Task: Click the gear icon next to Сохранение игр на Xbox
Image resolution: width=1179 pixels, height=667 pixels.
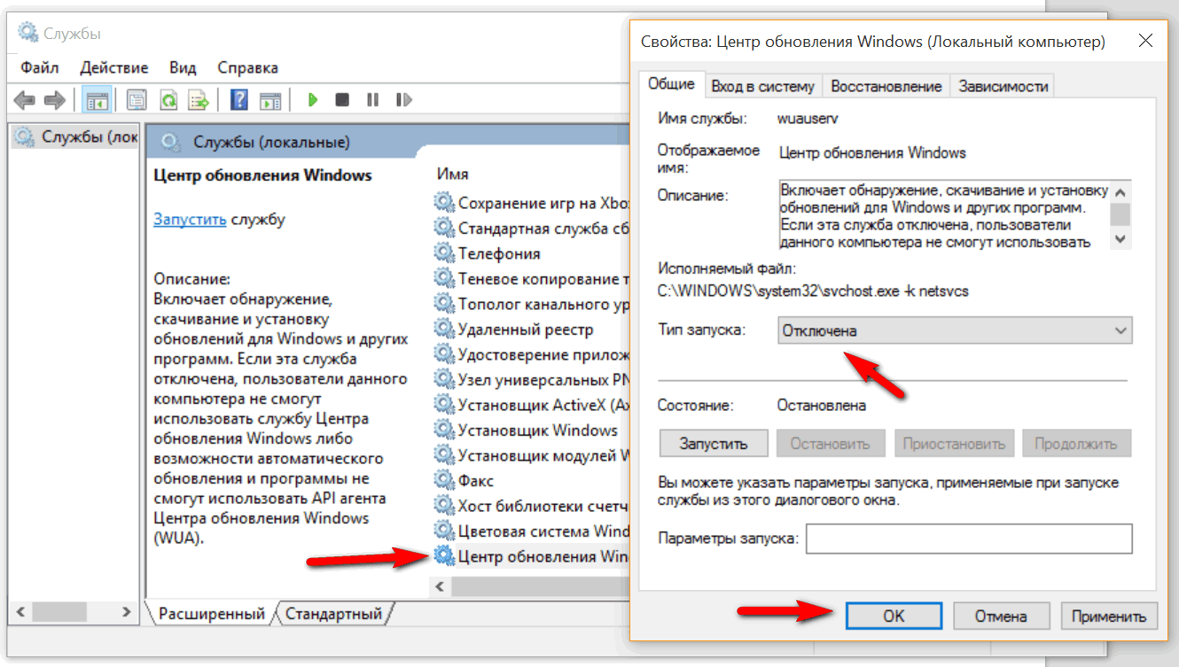Action: [443, 203]
